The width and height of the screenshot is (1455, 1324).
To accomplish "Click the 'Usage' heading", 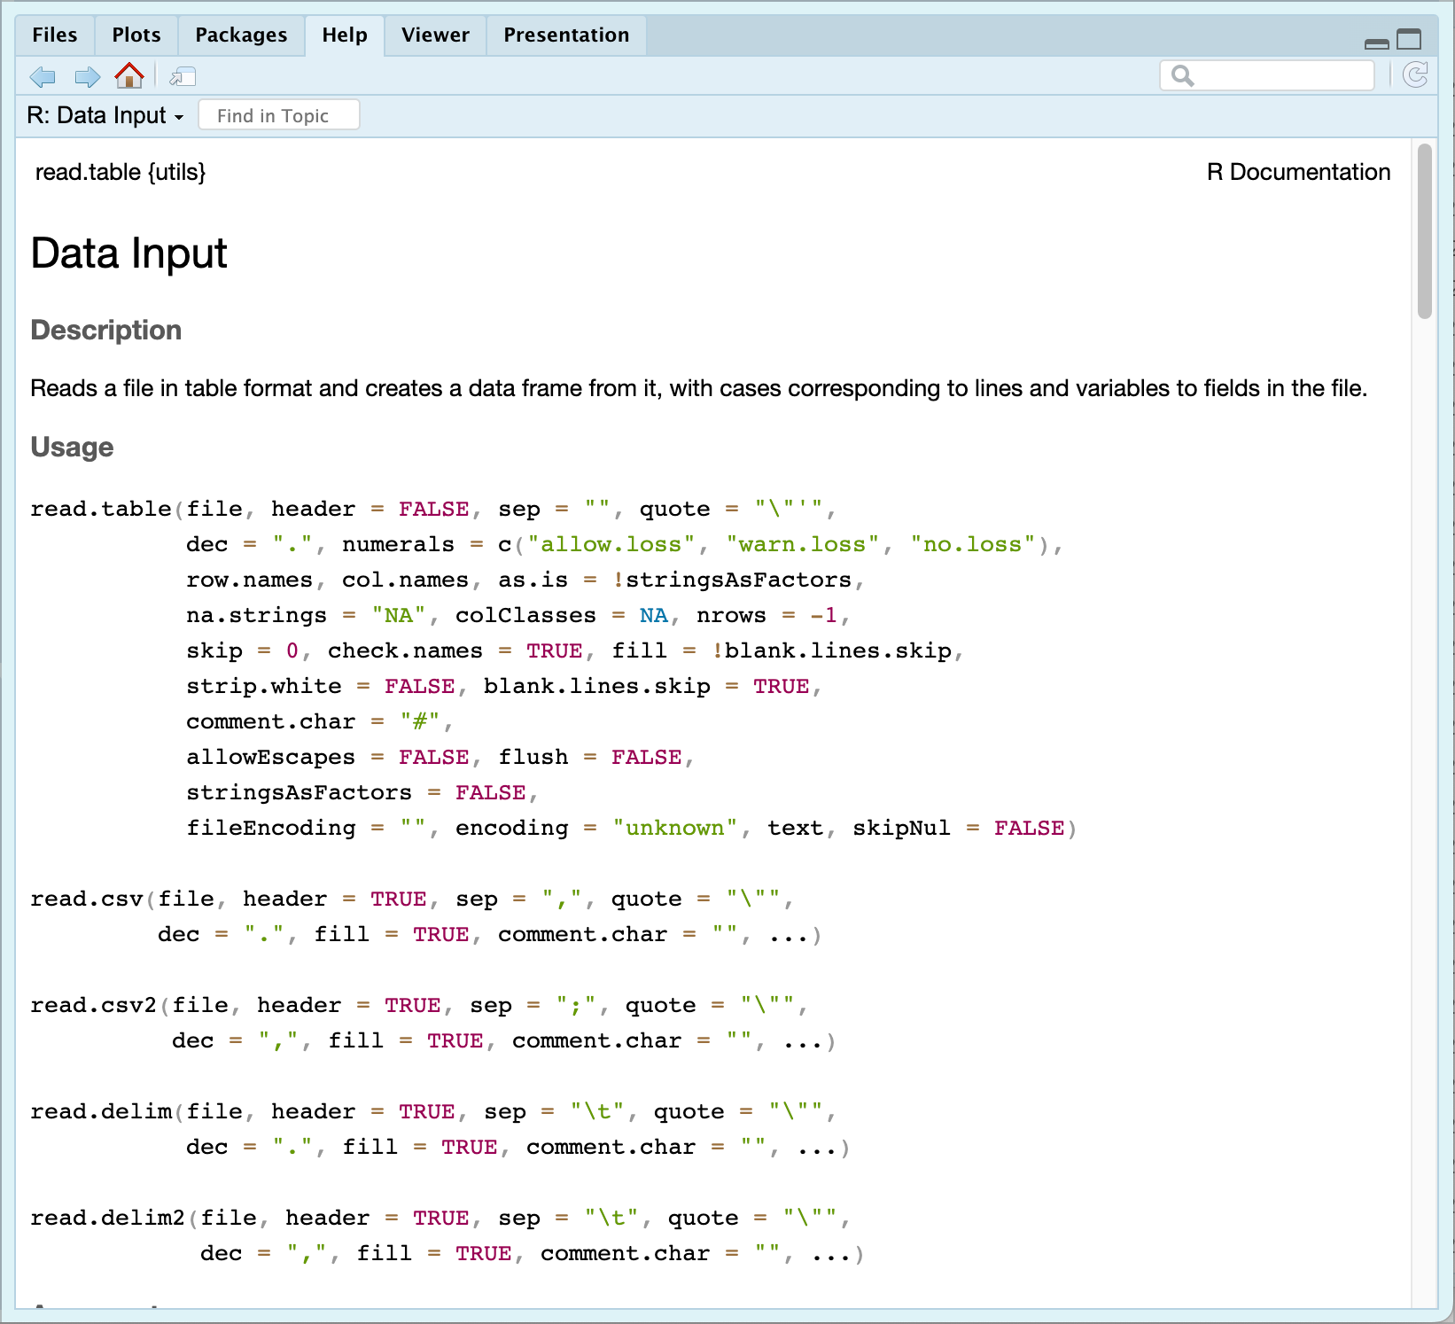I will click(x=72, y=447).
